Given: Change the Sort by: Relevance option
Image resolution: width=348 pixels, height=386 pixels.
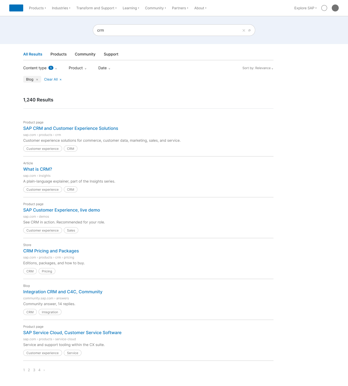Looking at the screenshot, I should point(258,68).
